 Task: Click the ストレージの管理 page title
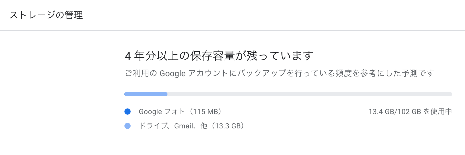tap(46, 15)
